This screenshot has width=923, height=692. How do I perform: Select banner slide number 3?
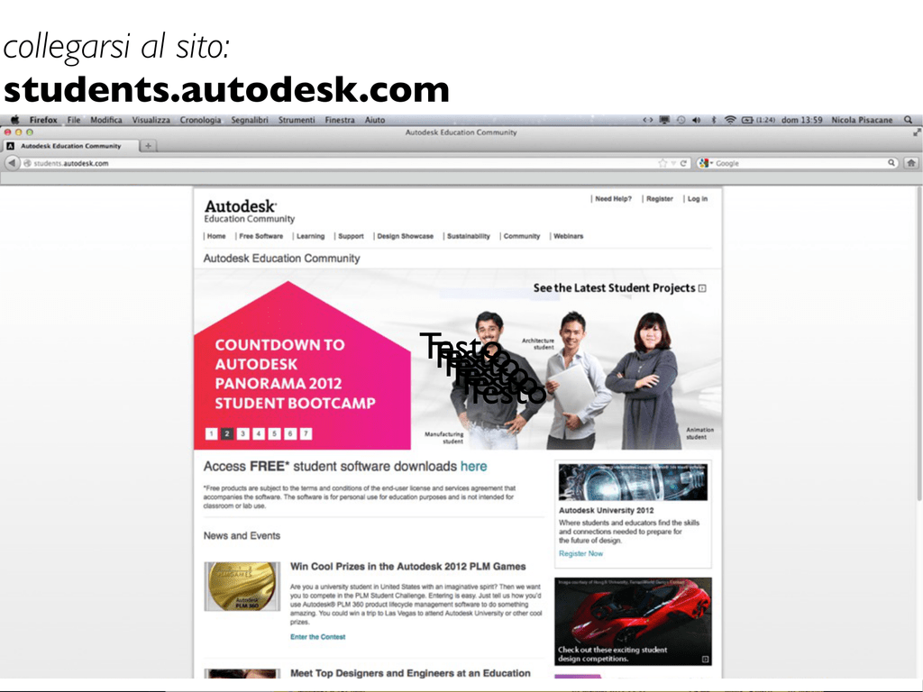click(242, 433)
